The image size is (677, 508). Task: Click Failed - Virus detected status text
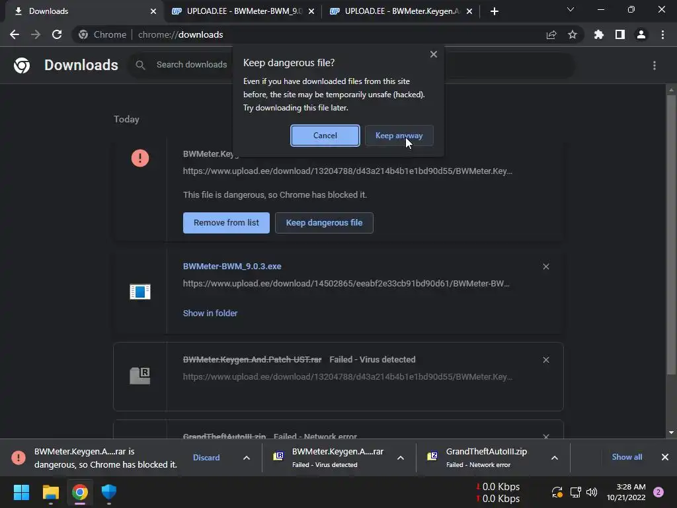pyautogui.click(x=372, y=360)
